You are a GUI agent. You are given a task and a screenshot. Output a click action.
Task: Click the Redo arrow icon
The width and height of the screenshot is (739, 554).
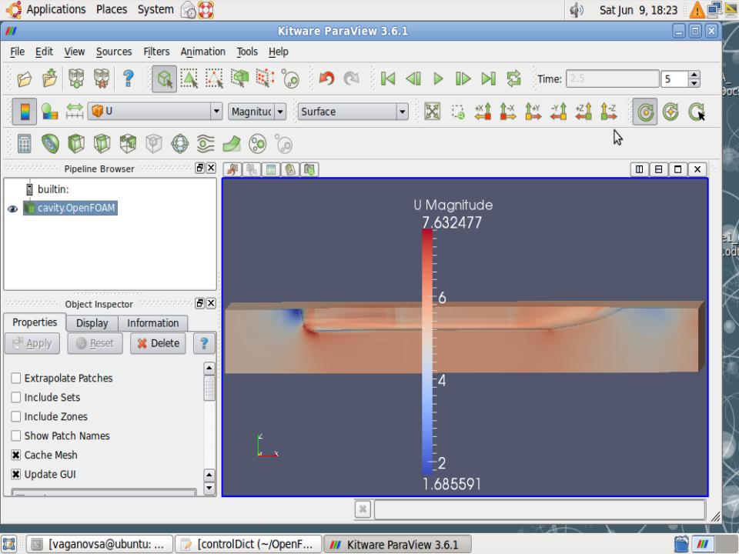pyautogui.click(x=352, y=78)
